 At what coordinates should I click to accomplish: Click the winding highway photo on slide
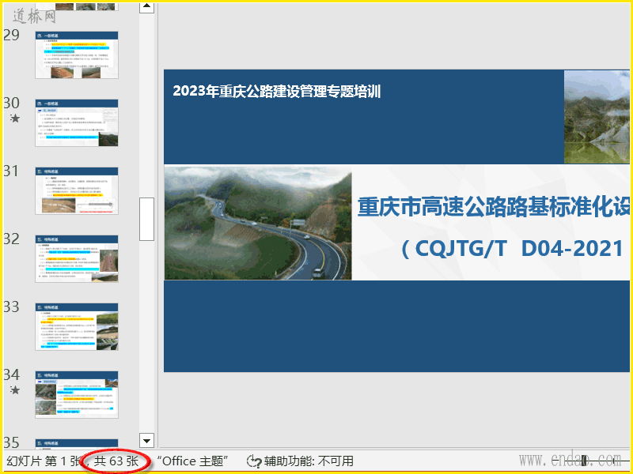258,223
